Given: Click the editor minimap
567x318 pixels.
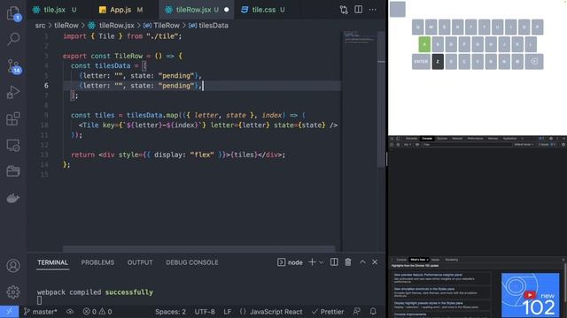Looking at the screenshot, I should coord(360,38).
